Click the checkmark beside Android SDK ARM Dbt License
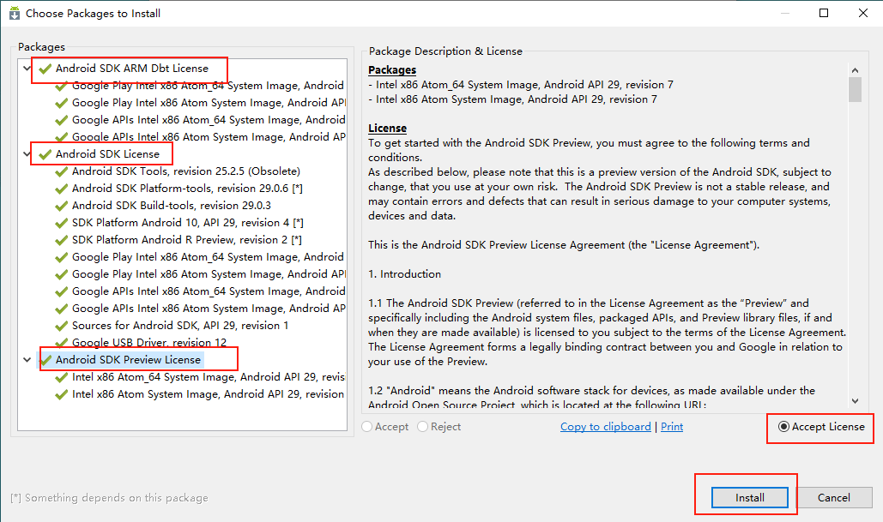Screen dimensions: 883x522 tap(45, 69)
